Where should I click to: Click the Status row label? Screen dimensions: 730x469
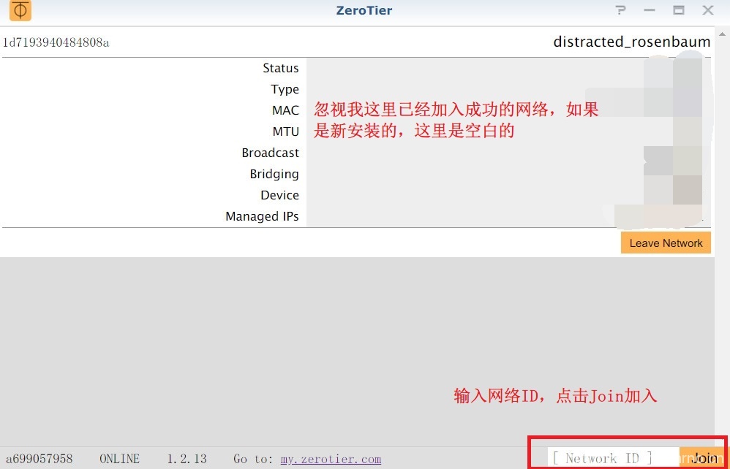pos(281,68)
